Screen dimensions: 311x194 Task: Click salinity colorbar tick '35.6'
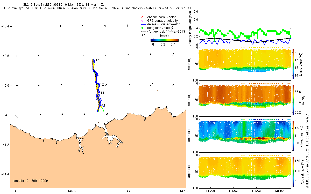(298, 92)
